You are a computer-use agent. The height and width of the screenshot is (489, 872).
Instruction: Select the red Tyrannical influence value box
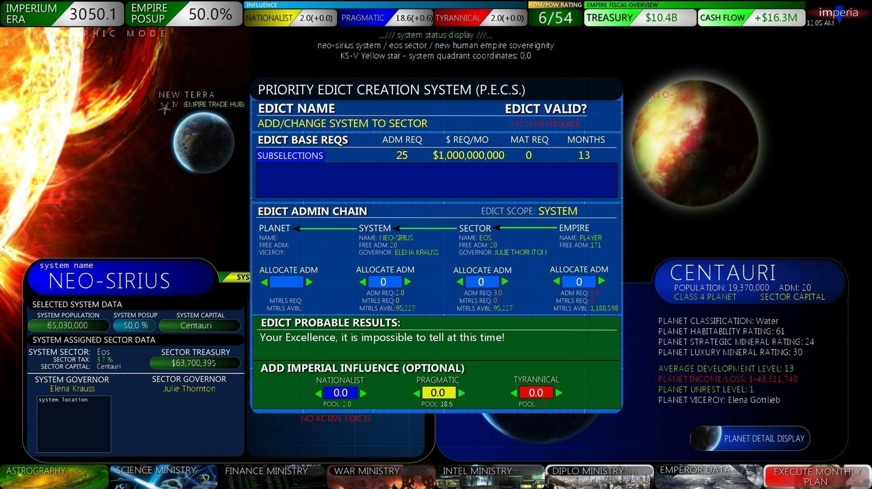pyautogui.click(x=536, y=393)
